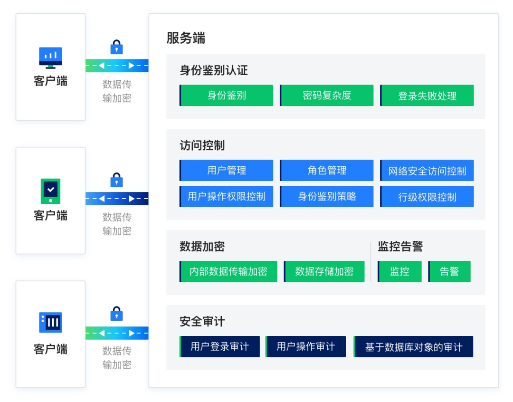The height and width of the screenshot is (402, 513).
Task: Click the 登录失败处理 login failure handling item
Action: pos(427,95)
